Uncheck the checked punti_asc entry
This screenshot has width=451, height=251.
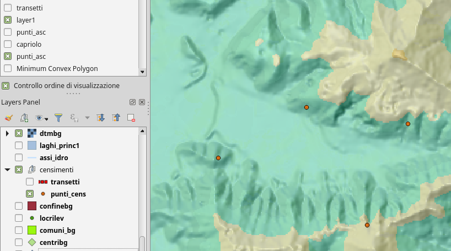pyautogui.click(x=8, y=56)
